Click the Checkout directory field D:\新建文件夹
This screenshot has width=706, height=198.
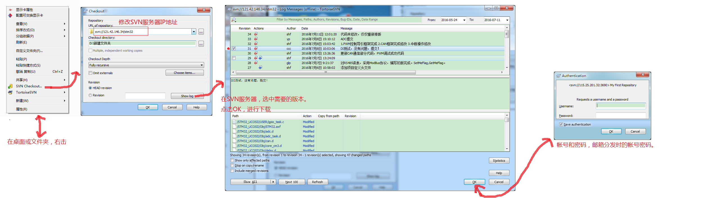click(142, 43)
